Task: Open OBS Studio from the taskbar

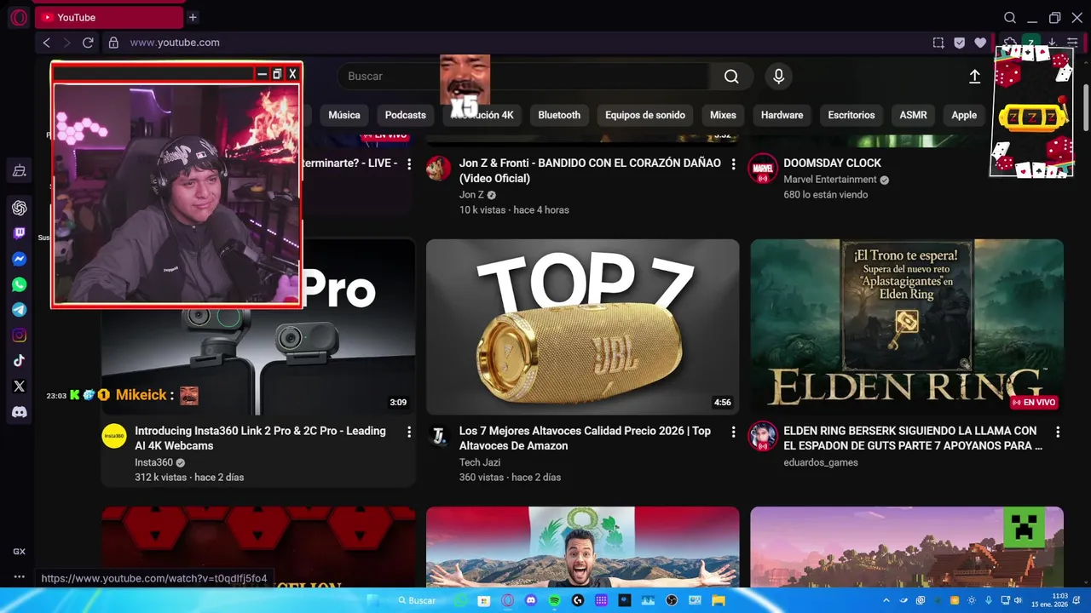Action: 672,600
